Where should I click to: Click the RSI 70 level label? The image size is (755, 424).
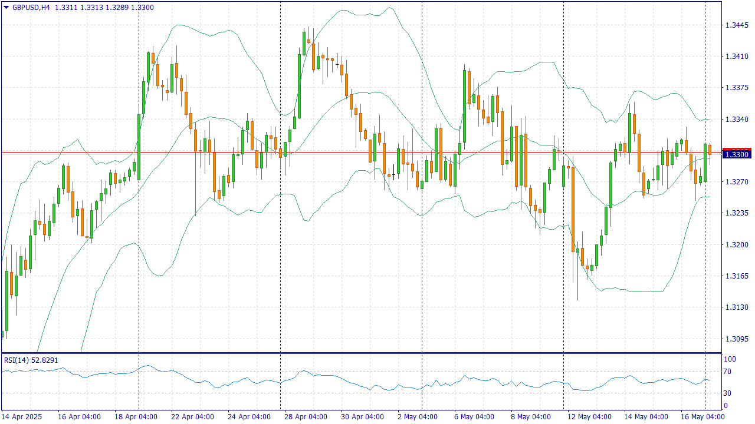tap(728, 372)
